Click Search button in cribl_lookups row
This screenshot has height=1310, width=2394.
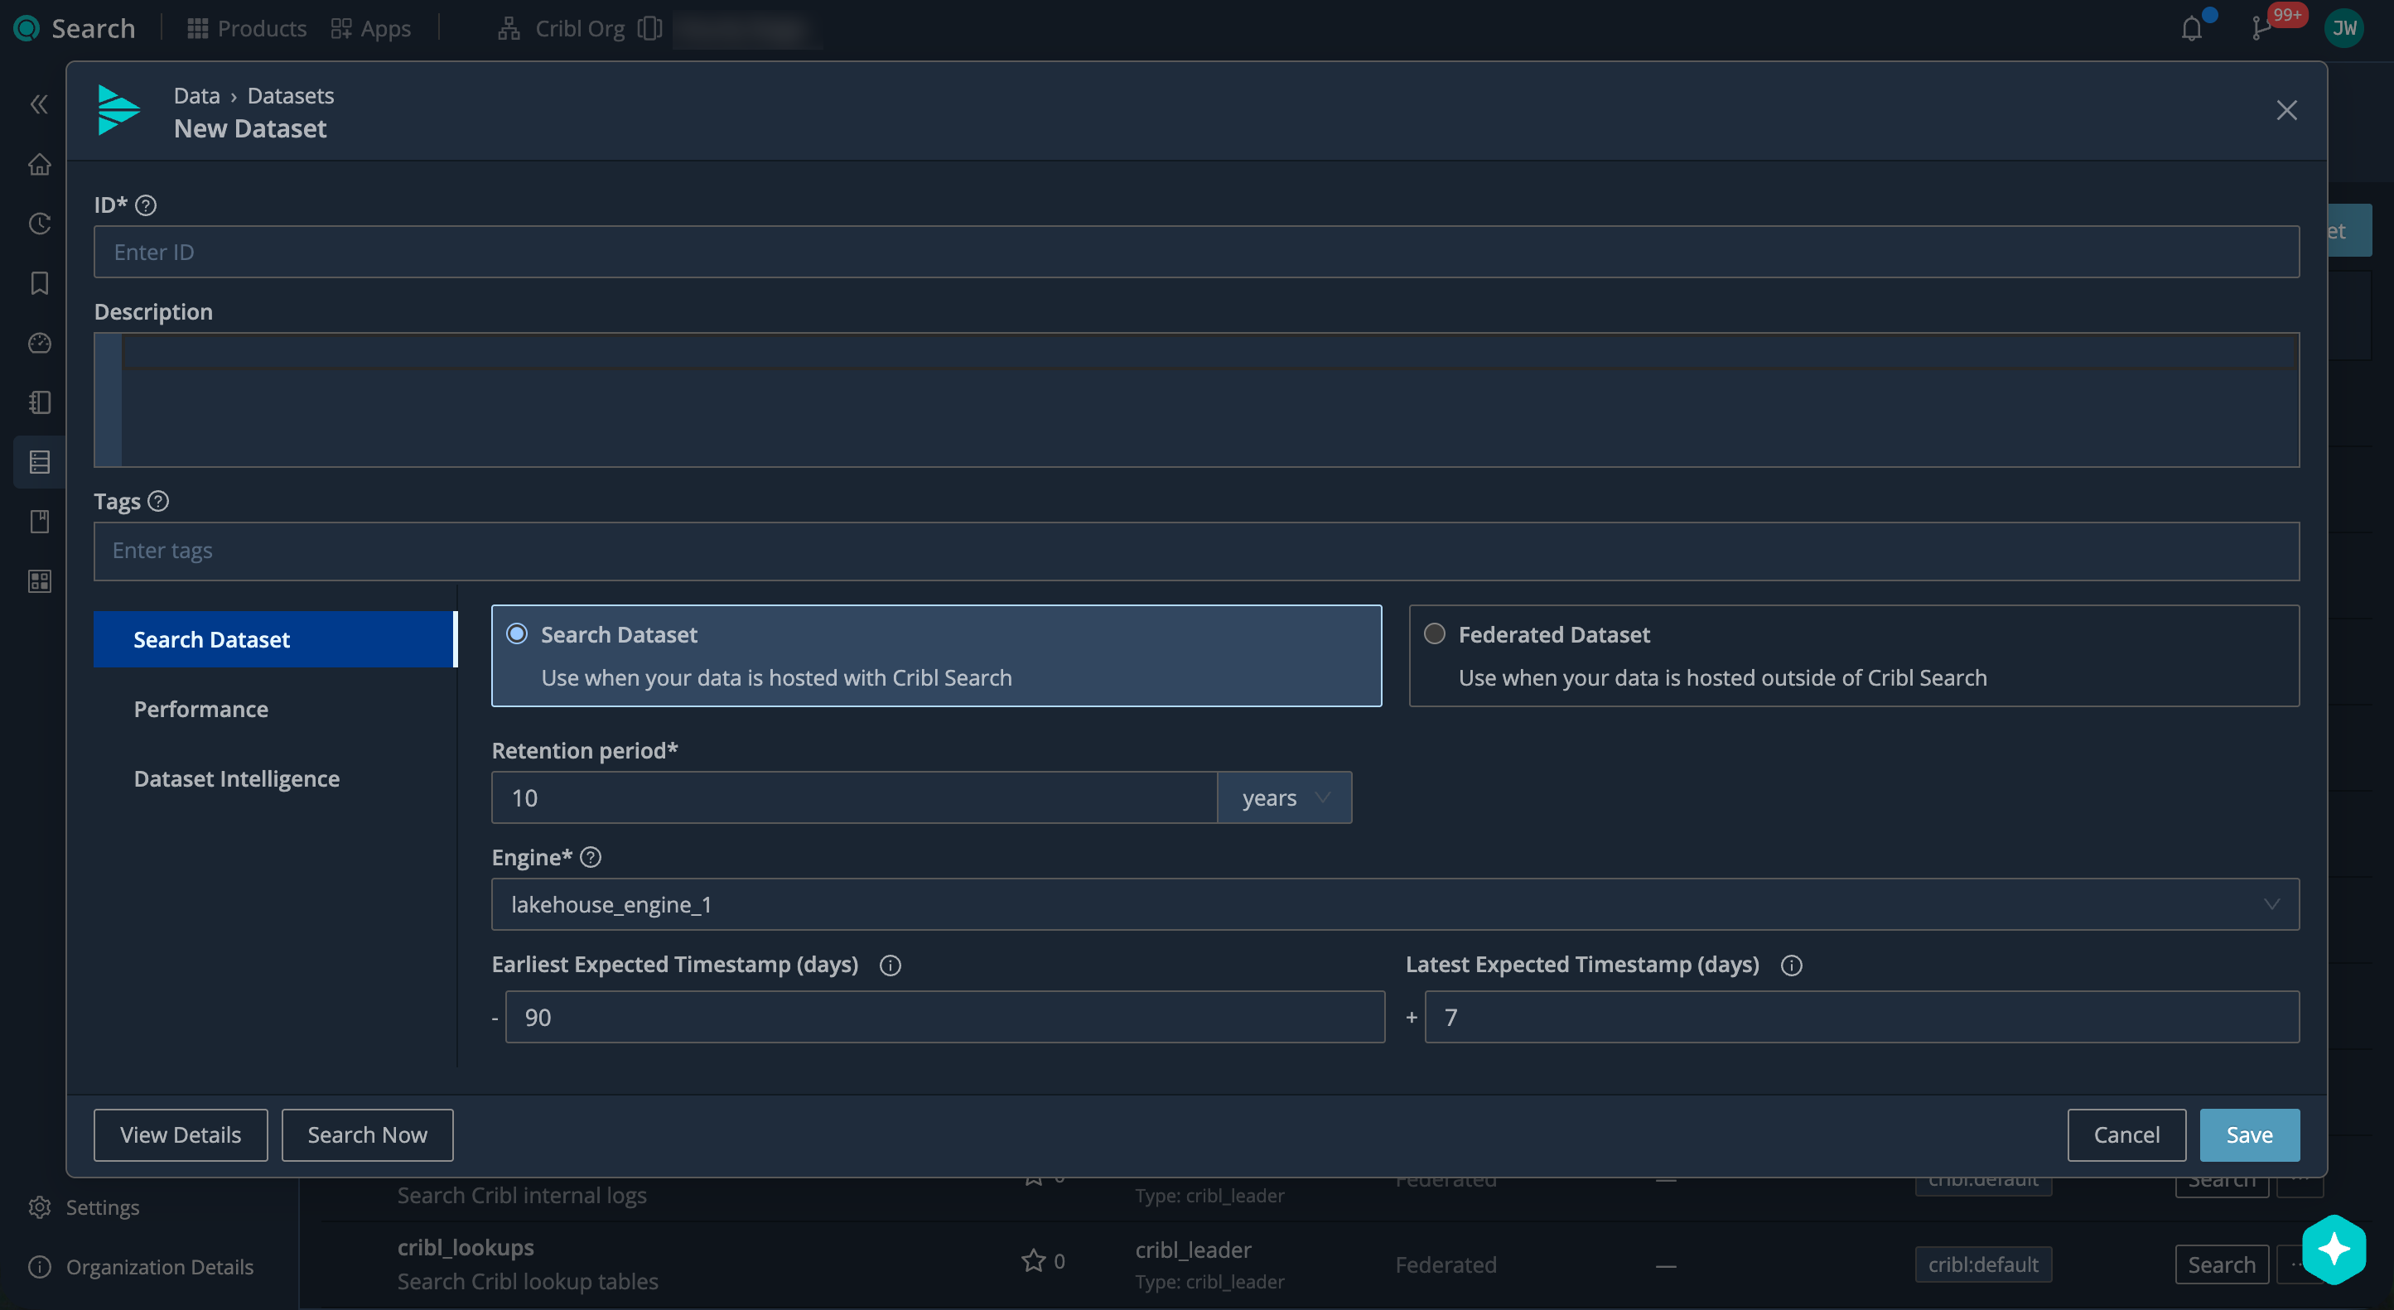[2221, 1265]
